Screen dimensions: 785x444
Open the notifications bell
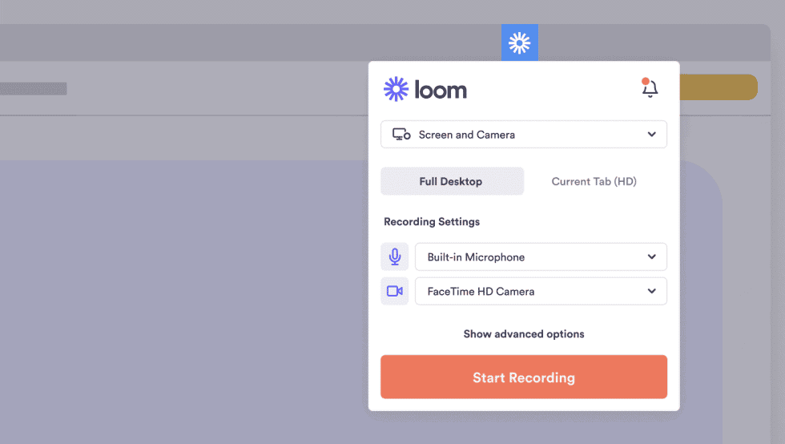click(x=650, y=89)
